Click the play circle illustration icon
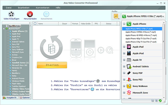The image size is (168, 105). [101, 50]
